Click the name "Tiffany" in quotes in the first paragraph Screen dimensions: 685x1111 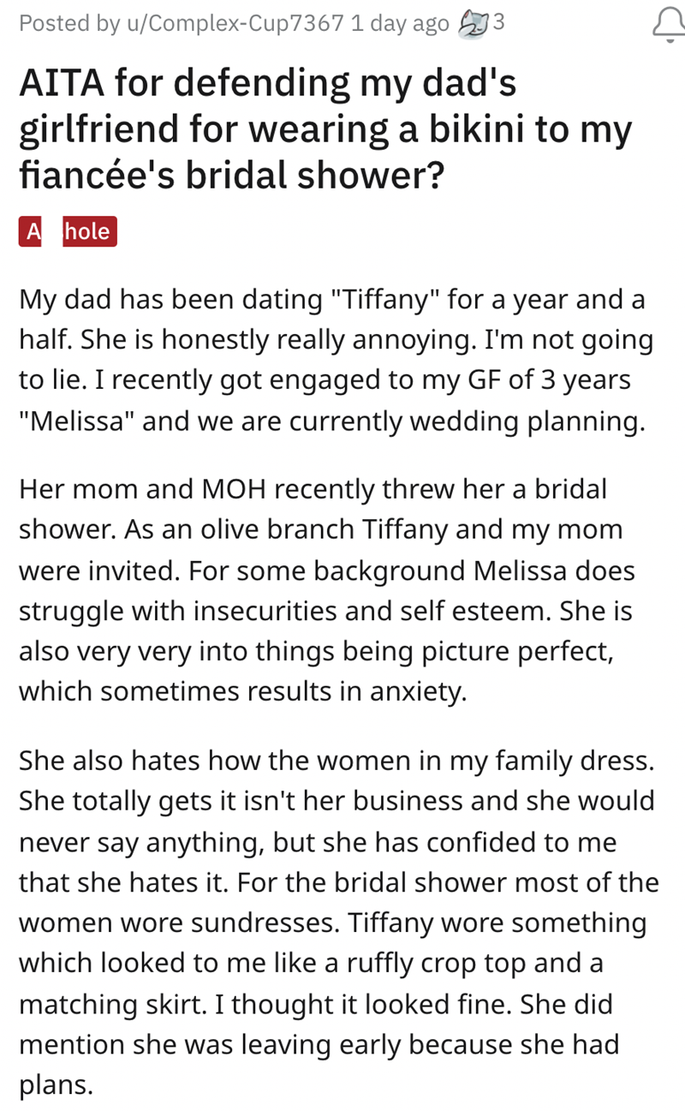[384, 302]
